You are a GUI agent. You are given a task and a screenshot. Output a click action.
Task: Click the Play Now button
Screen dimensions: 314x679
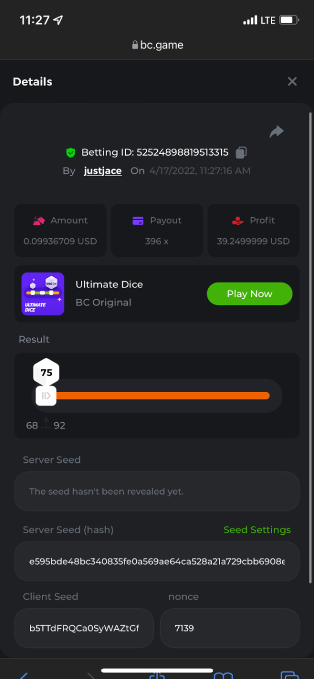[250, 294]
